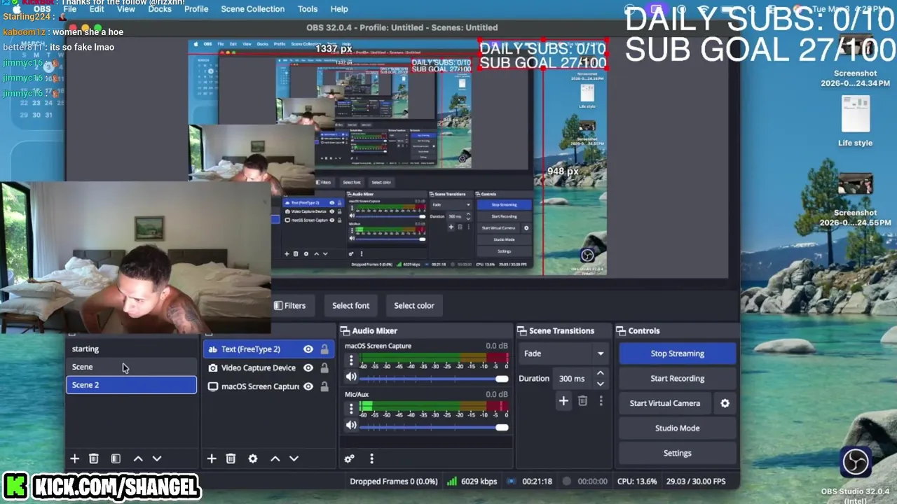Screen dimensions: 897x504
Task: Select 'Scene 2' in scenes list
Action: (x=131, y=385)
